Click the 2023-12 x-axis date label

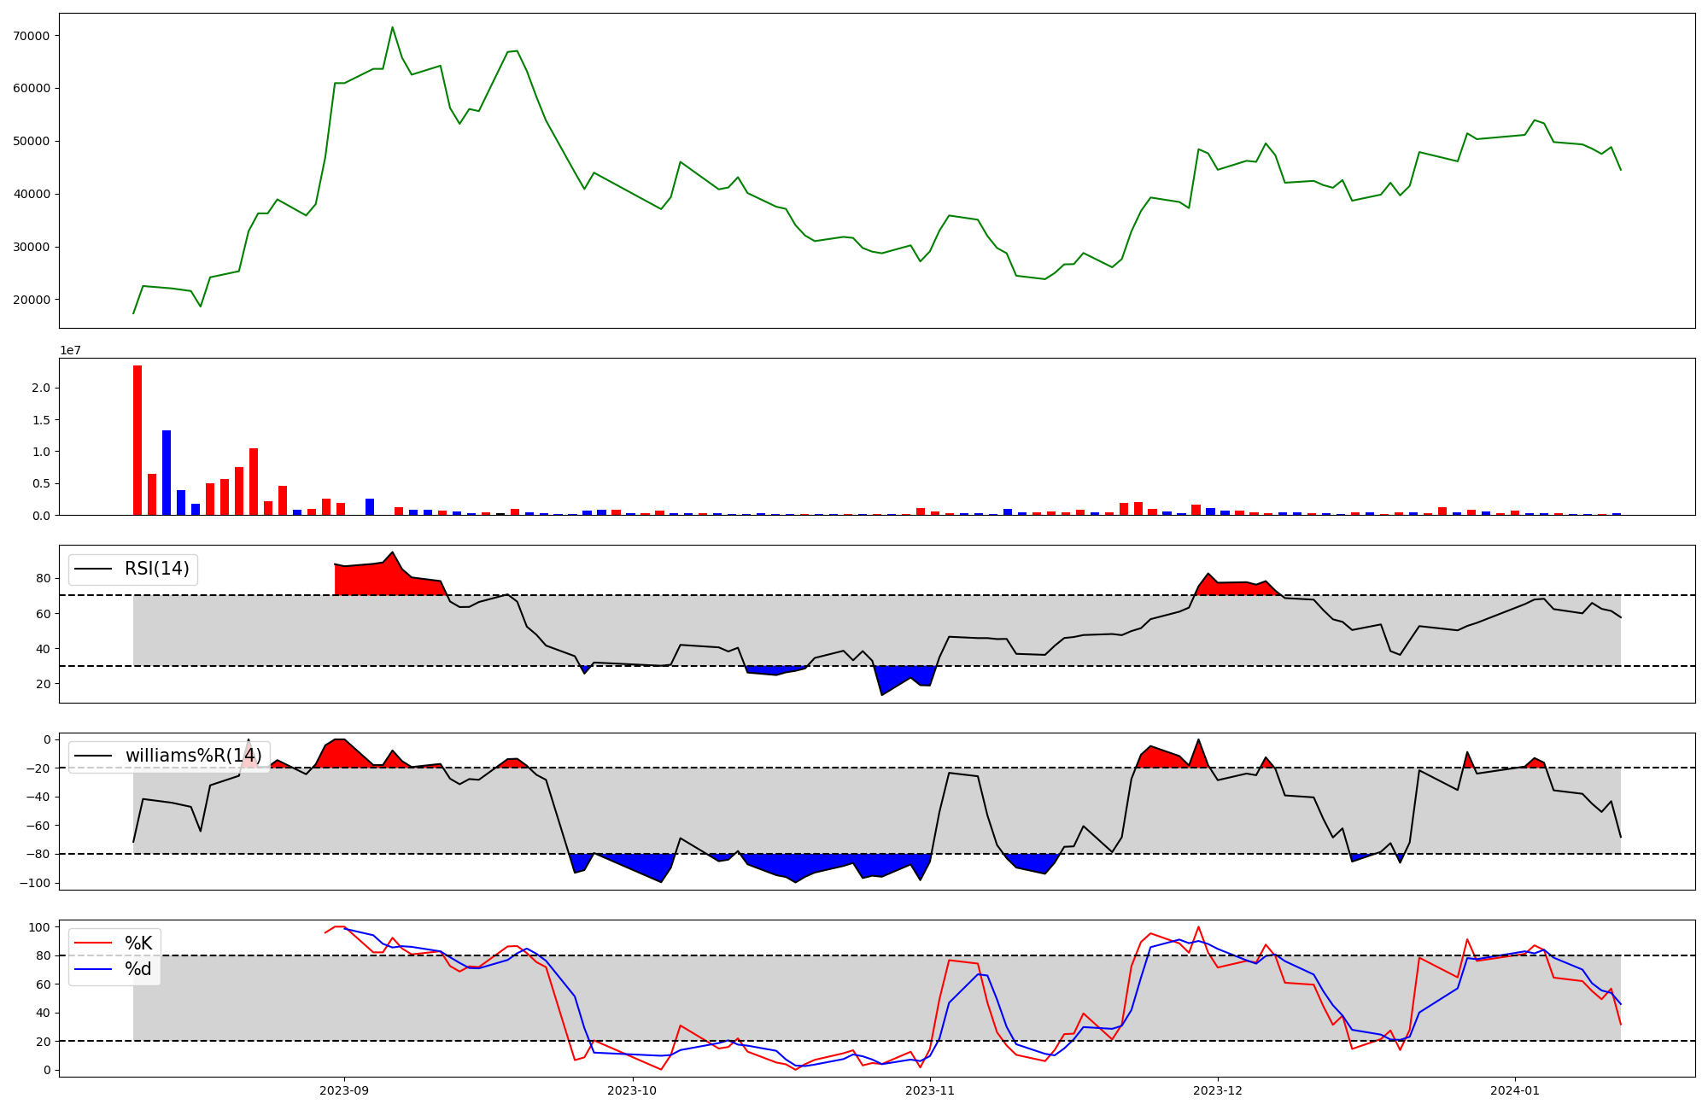tap(1217, 1090)
